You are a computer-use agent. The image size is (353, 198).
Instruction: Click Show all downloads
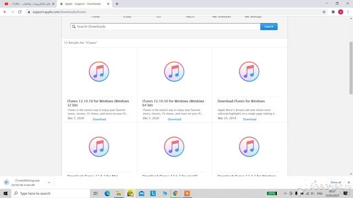coord(336,182)
